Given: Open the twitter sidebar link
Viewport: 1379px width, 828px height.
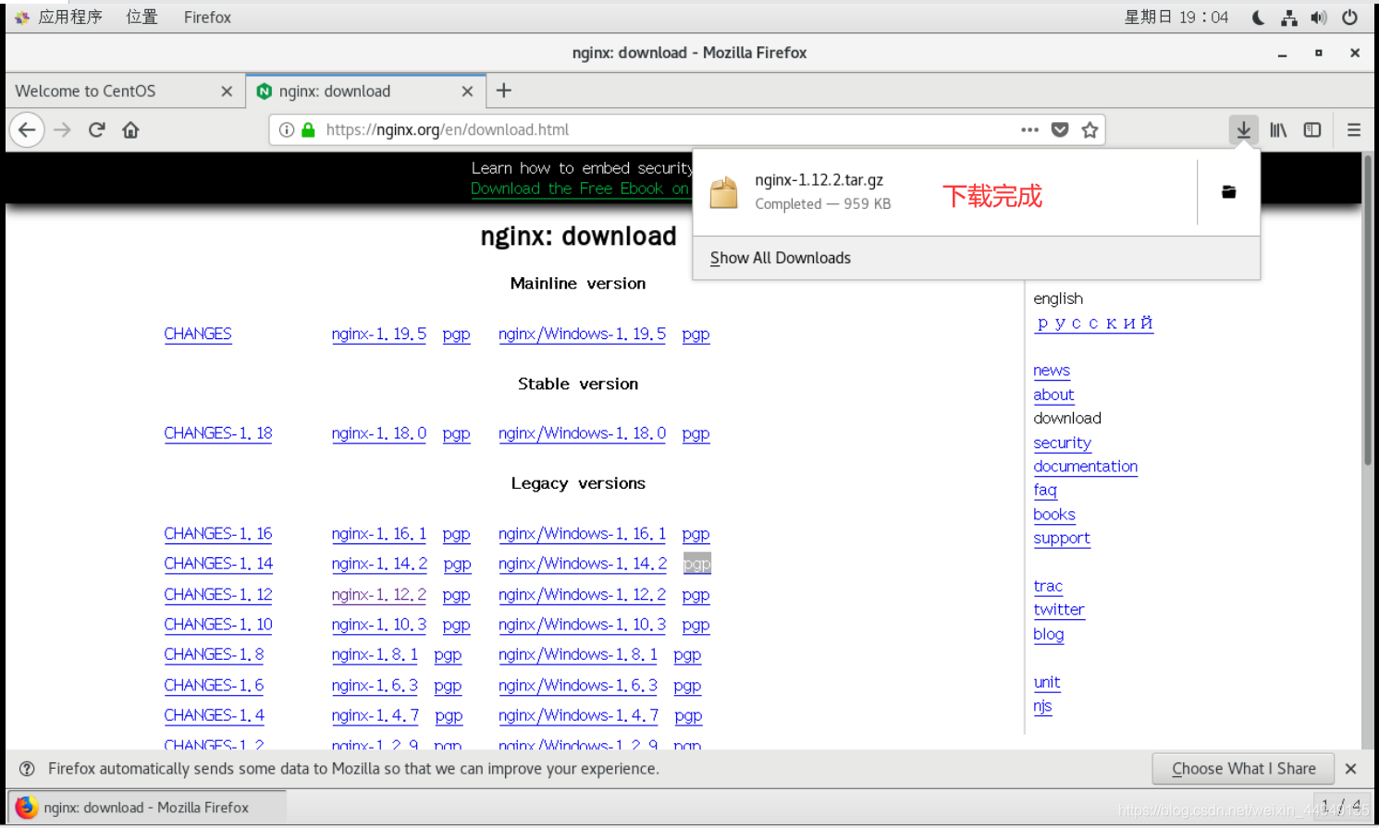Looking at the screenshot, I should click(x=1059, y=610).
